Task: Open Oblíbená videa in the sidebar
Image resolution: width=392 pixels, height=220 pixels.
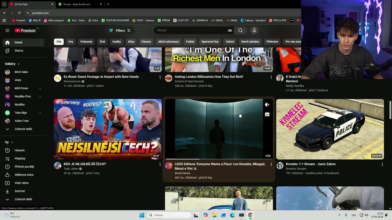Action: (23, 175)
